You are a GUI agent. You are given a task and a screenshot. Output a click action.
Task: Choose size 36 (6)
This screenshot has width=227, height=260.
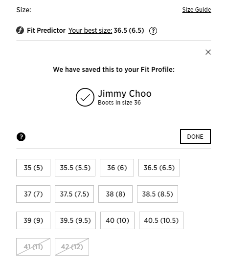point(117,168)
